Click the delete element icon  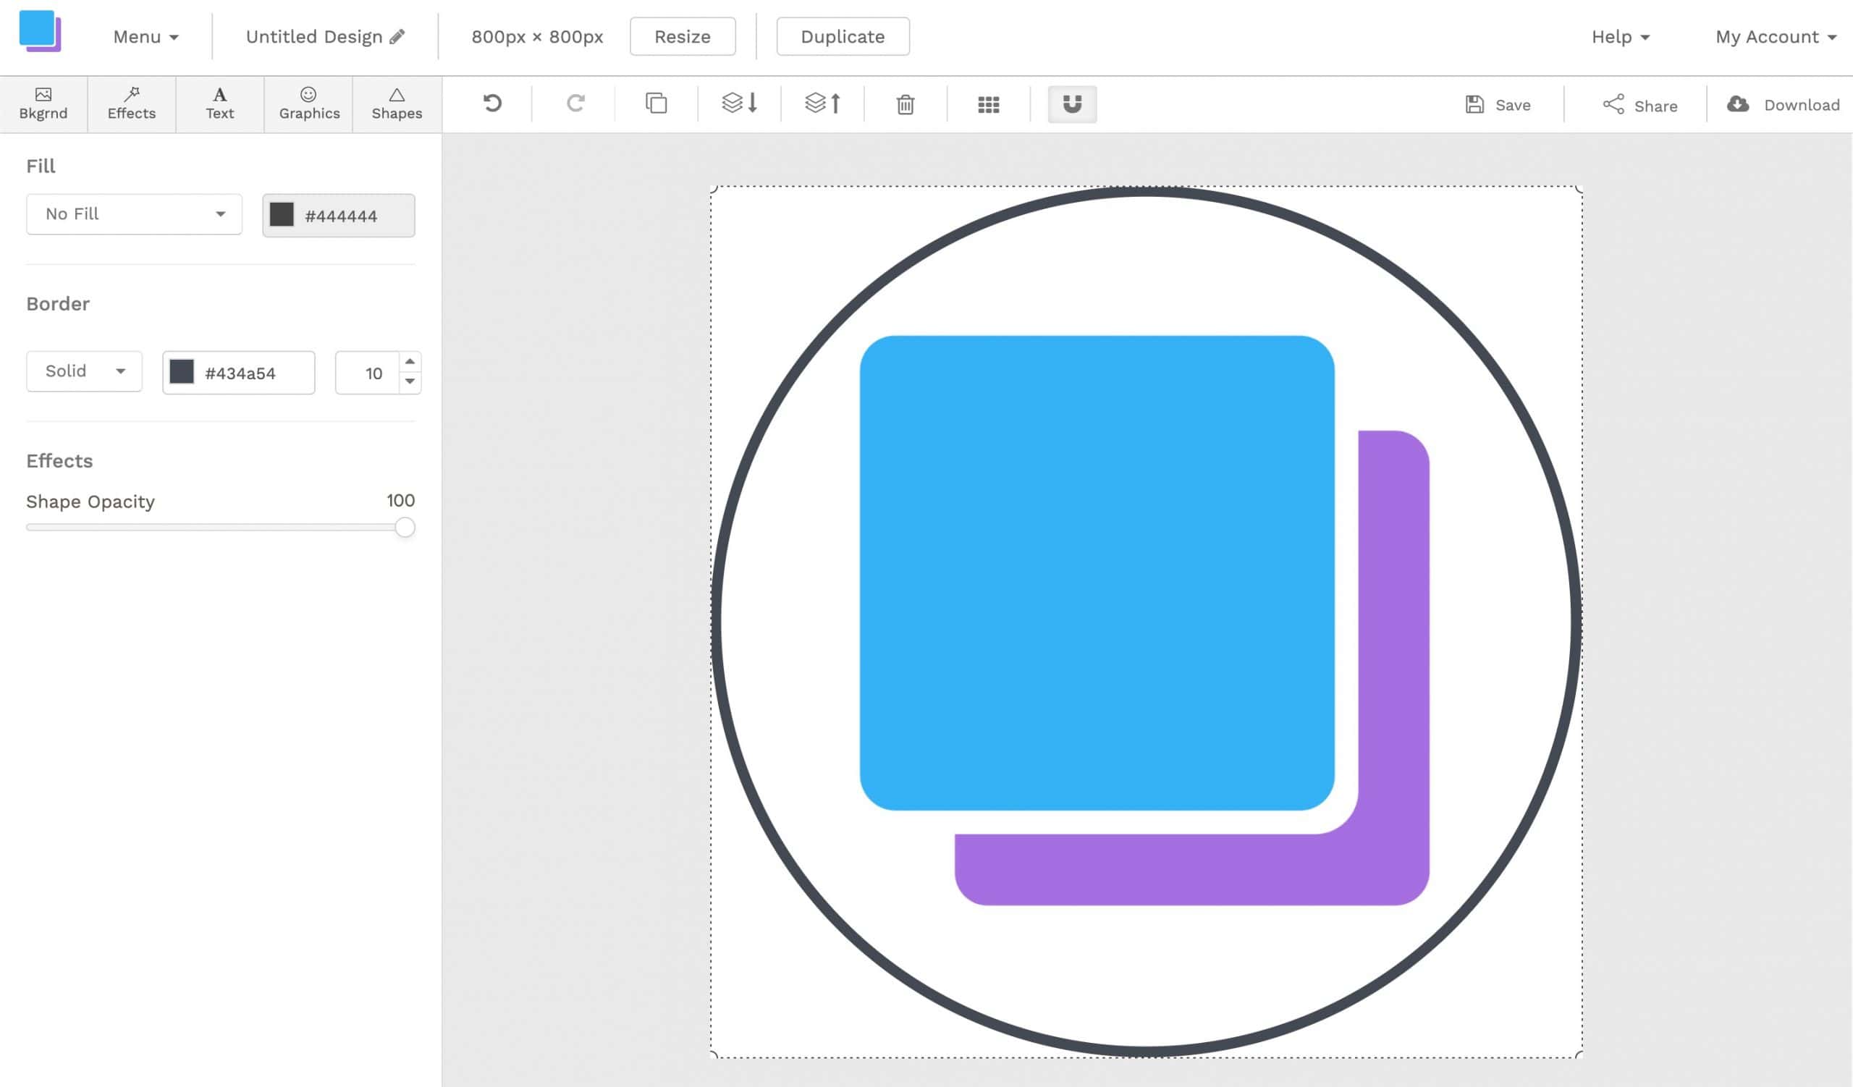point(906,103)
